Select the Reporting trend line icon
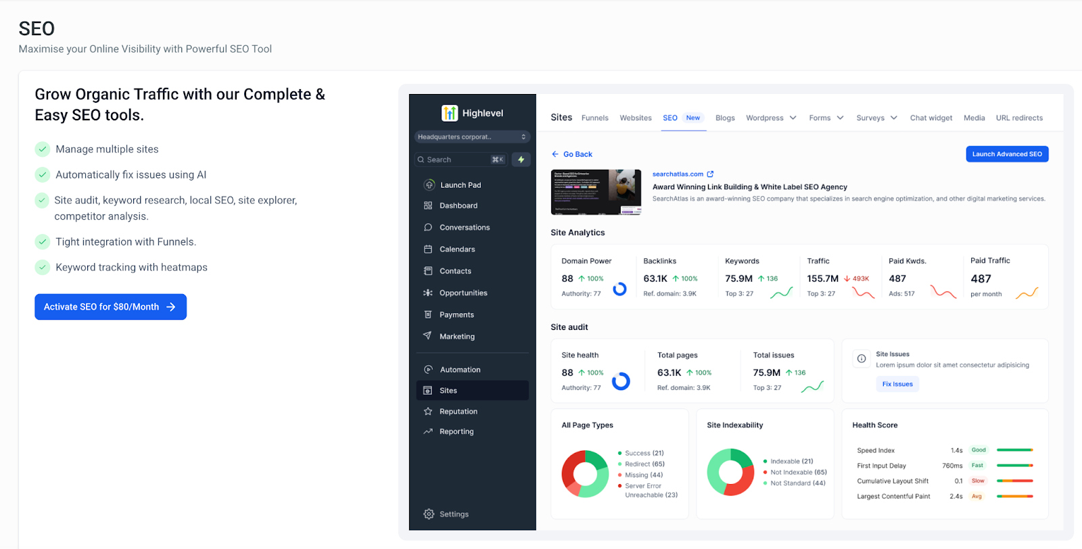This screenshot has width=1082, height=549. 428,431
